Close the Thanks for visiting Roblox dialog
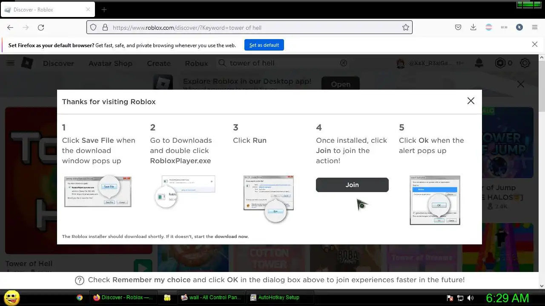 tap(470, 101)
